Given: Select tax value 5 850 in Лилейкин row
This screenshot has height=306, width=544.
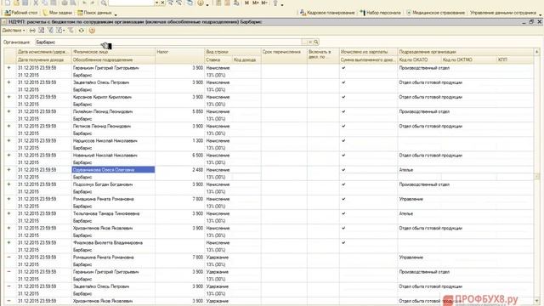Looking at the screenshot, I should click(179, 111).
